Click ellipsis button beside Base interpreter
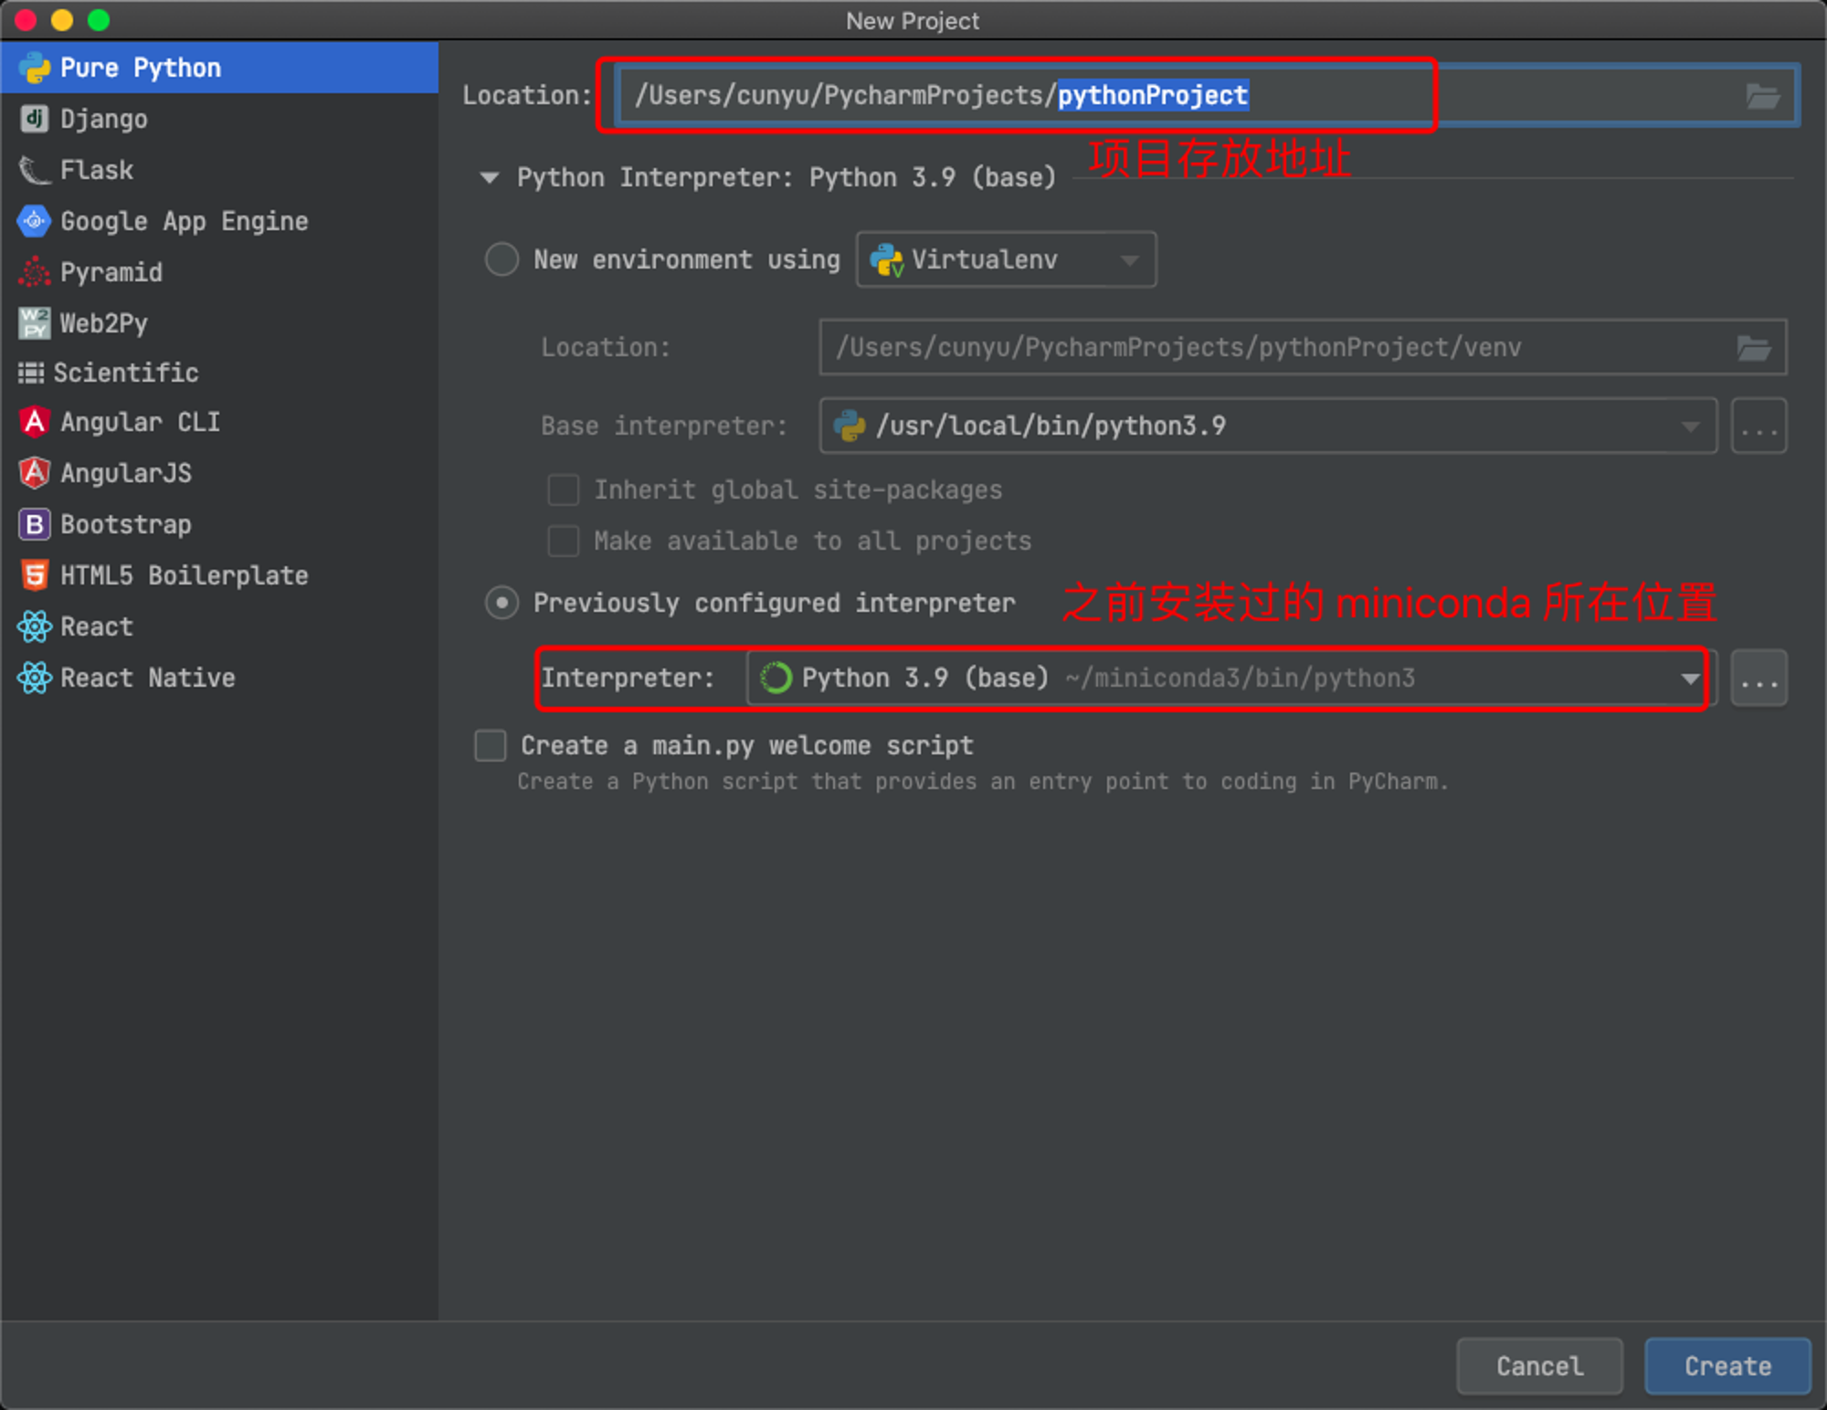The width and height of the screenshot is (1827, 1410). coord(1758,426)
